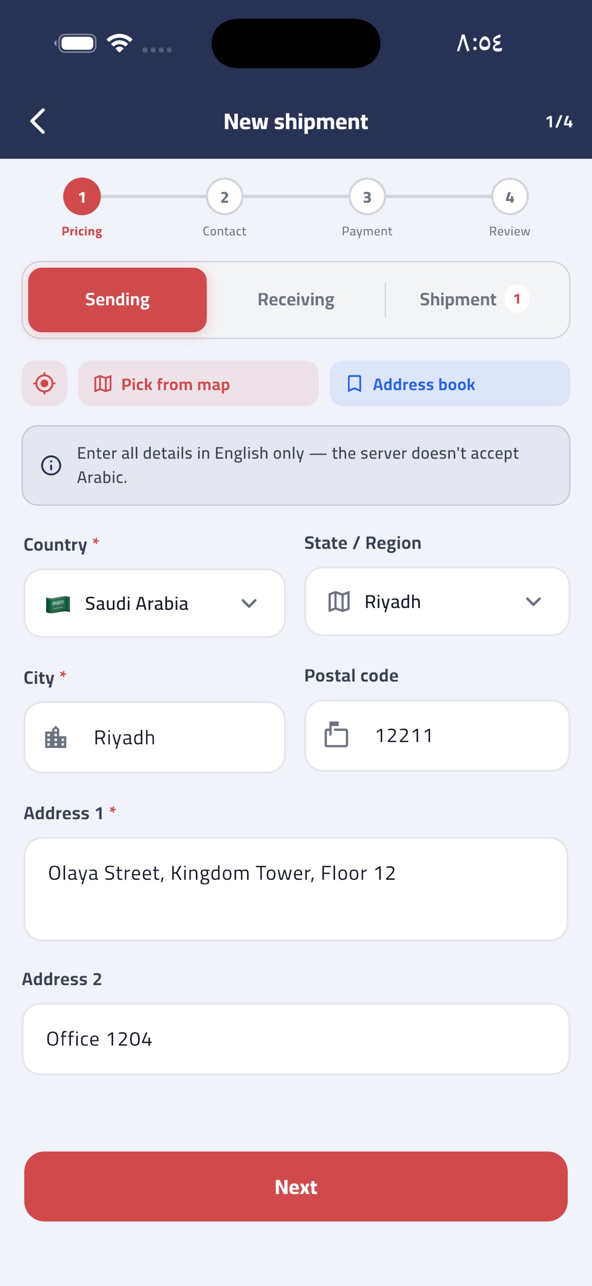Go to step 3 Payment
Screen dimensions: 592x1286
click(367, 197)
